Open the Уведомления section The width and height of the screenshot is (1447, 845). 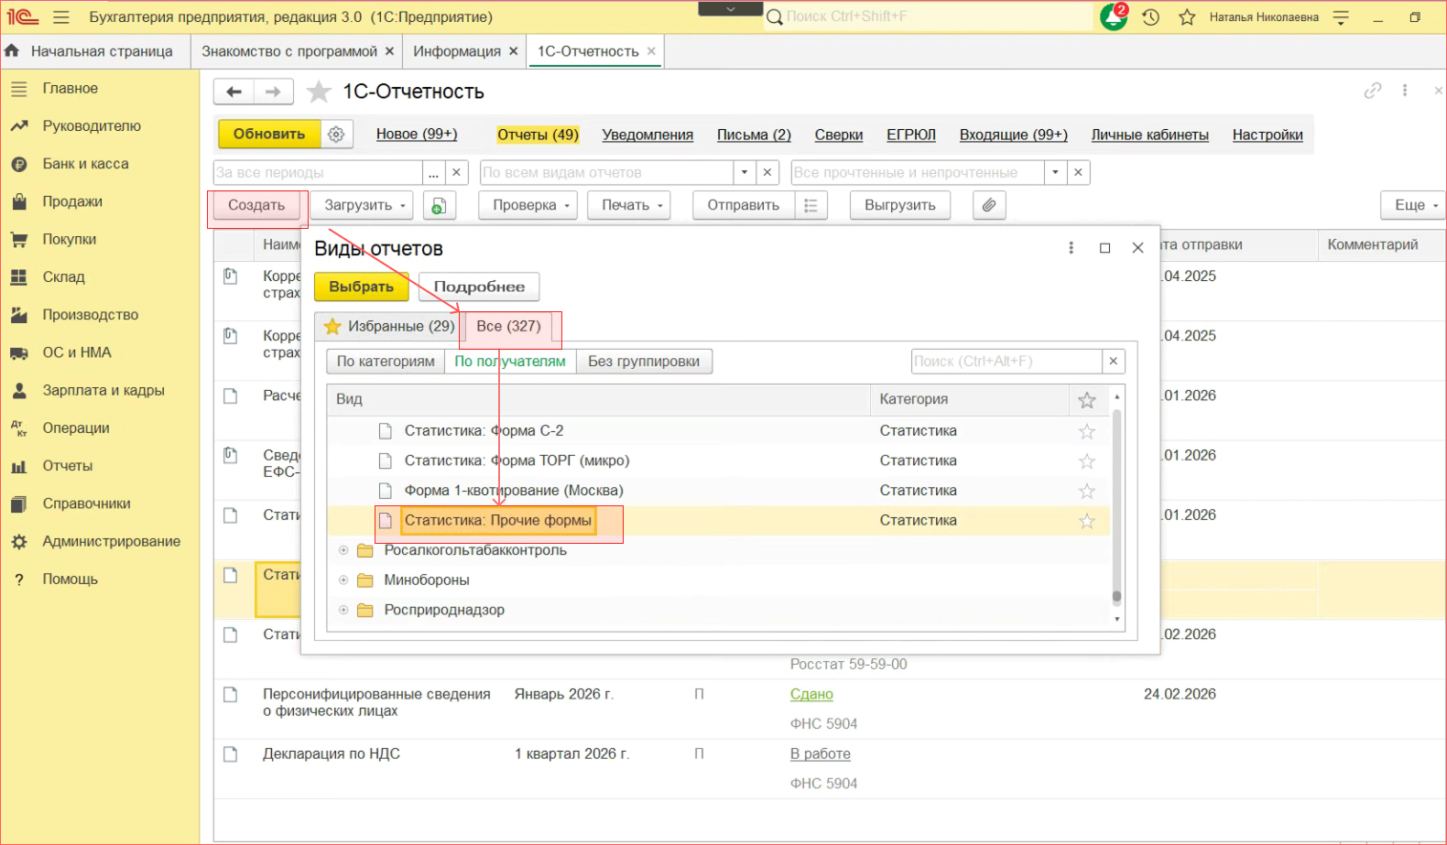click(647, 135)
